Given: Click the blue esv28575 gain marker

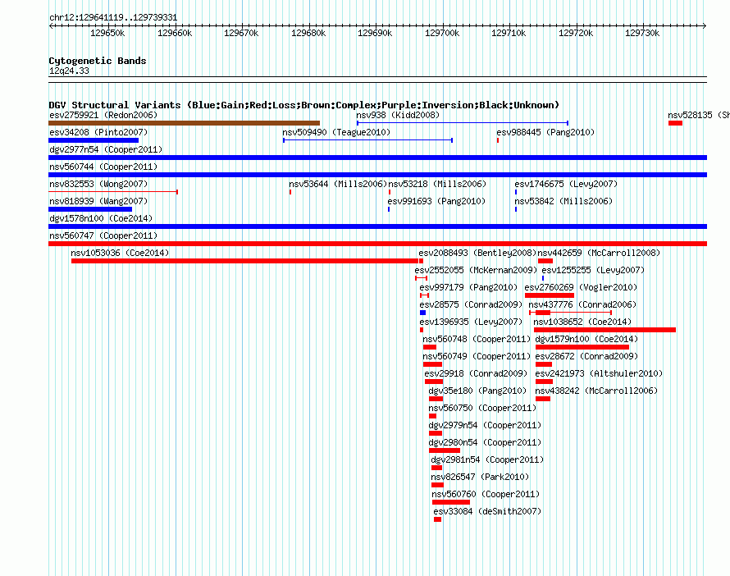Looking at the screenshot, I should (422, 313).
